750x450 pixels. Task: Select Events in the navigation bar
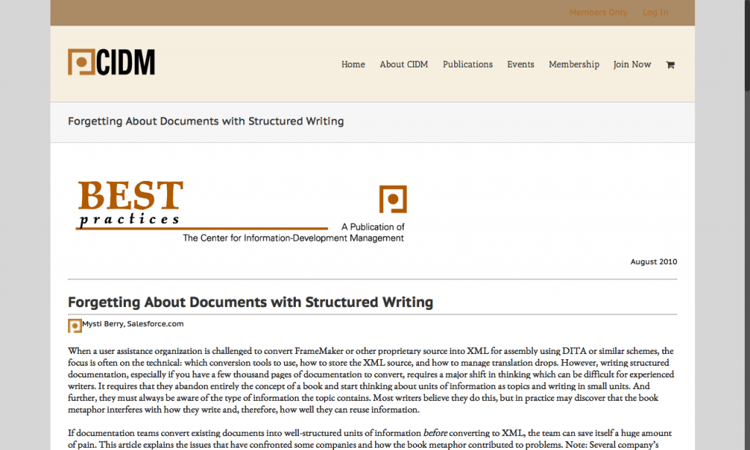tap(521, 64)
